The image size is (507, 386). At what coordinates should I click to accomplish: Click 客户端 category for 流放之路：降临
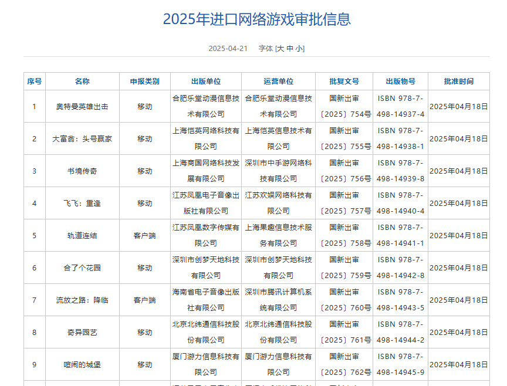pos(145,300)
